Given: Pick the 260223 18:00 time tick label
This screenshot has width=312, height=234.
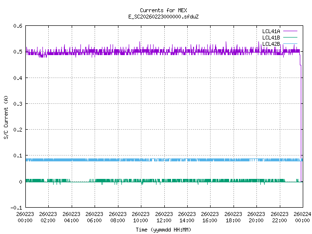Looking at the screenshot, I should [233, 217].
